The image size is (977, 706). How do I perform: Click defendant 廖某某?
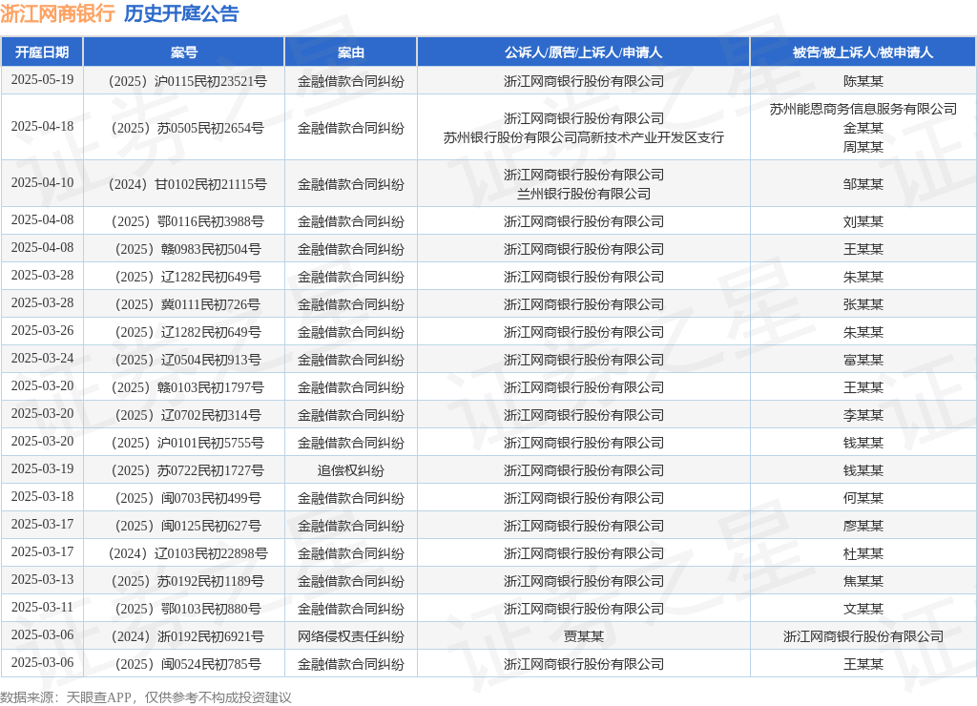tap(863, 526)
